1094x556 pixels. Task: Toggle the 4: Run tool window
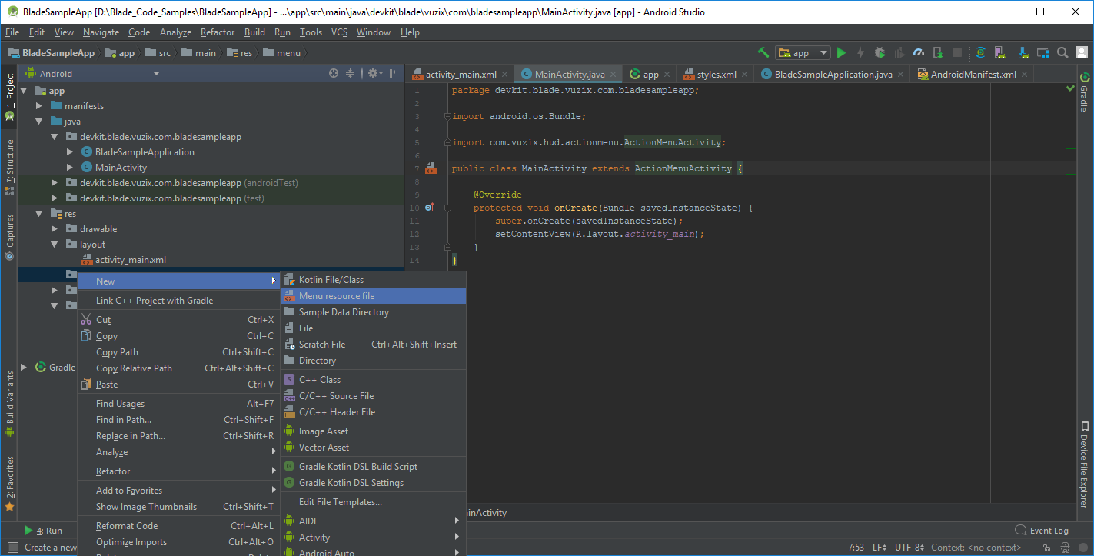point(43,531)
